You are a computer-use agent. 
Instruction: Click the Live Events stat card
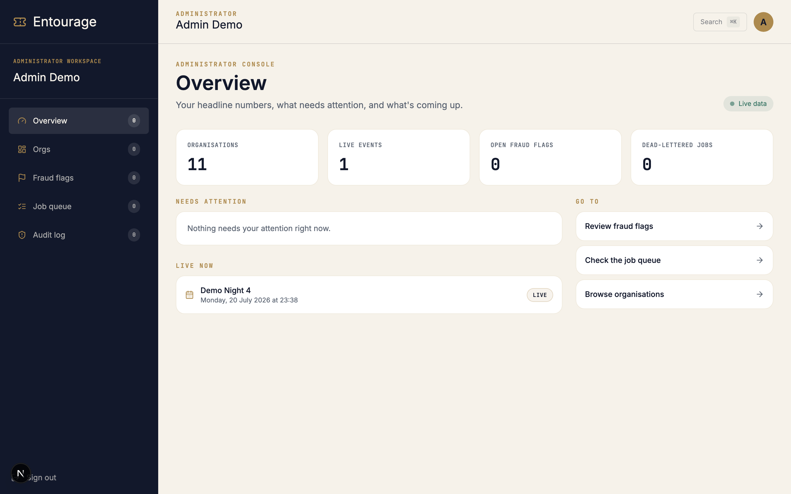pos(399,157)
